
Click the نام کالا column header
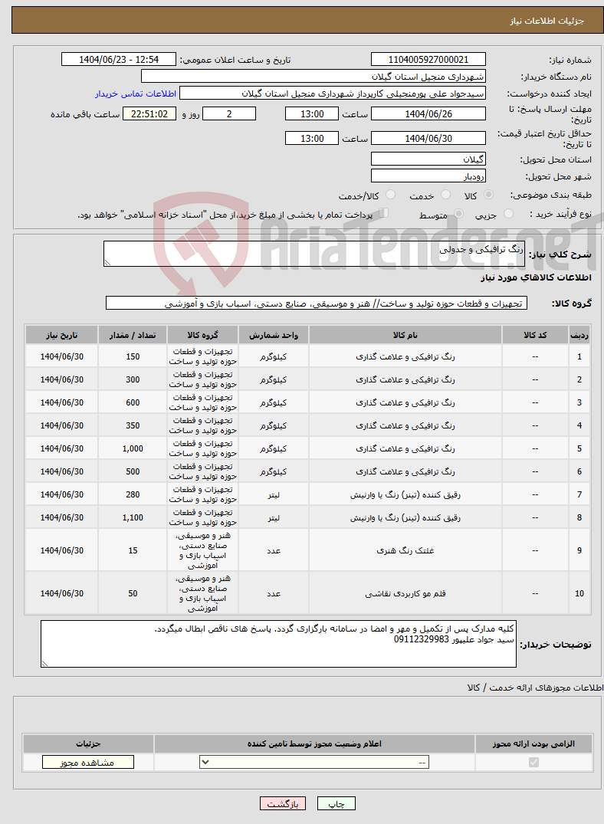405,335
